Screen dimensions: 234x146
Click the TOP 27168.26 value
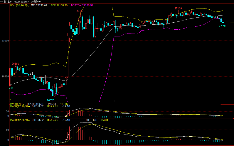coord(59,5)
